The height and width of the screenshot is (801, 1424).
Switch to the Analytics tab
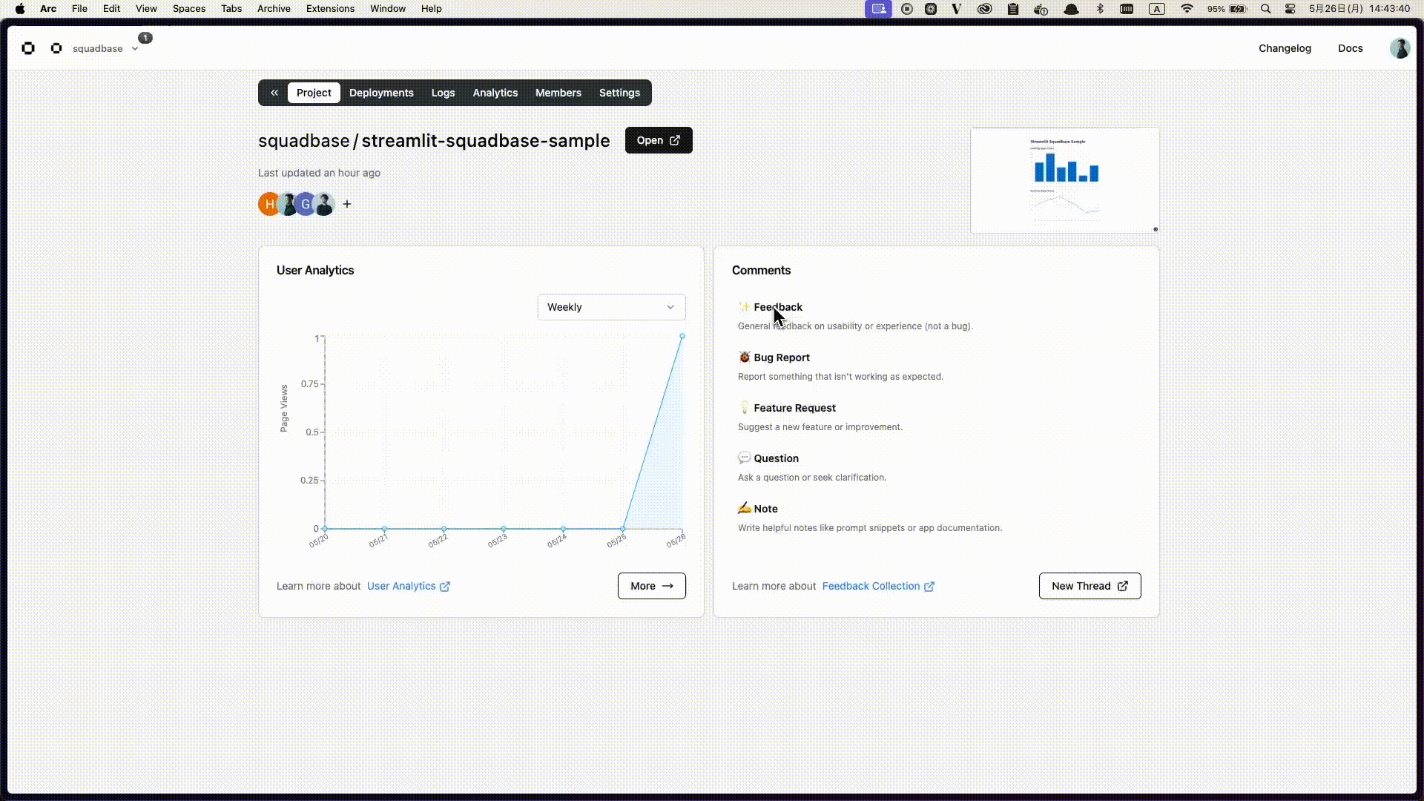[495, 93]
